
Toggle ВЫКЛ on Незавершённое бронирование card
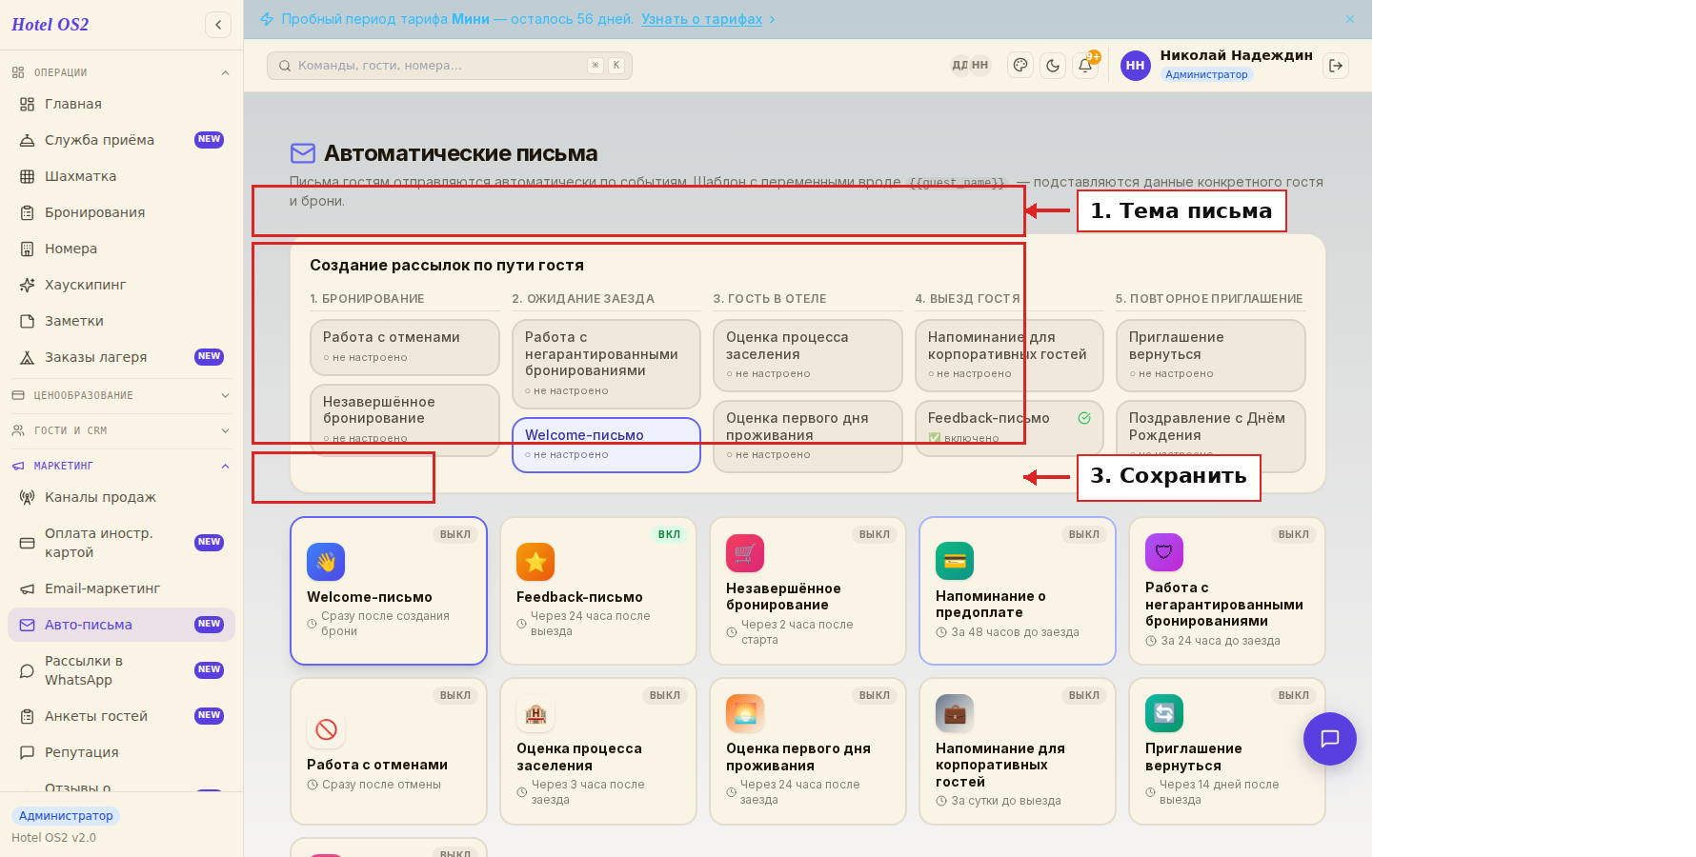click(x=875, y=534)
